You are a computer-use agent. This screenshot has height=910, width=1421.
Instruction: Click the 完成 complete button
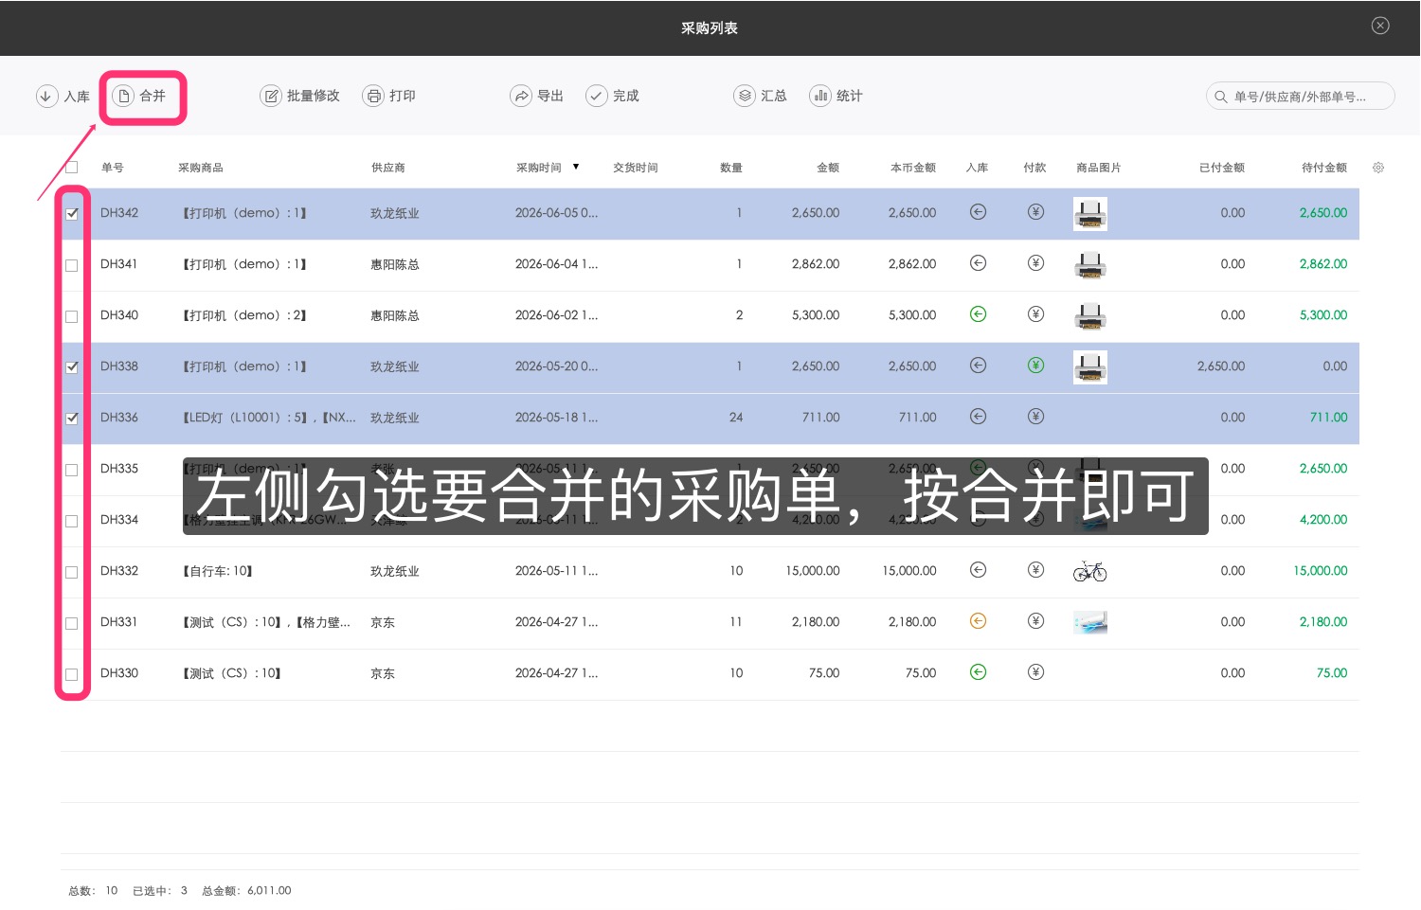pyautogui.click(x=613, y=96)
